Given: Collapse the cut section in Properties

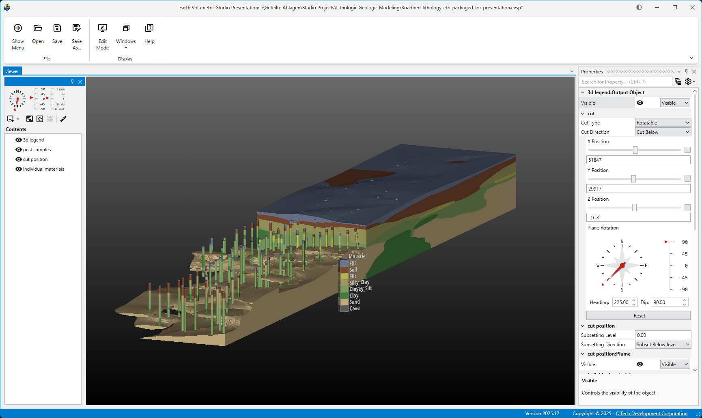Looking at the screenshot, I should pos(583,113).
